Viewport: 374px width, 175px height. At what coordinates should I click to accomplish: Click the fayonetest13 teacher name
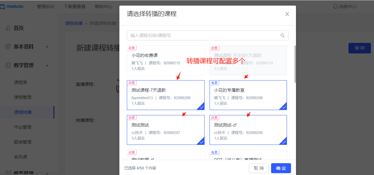tap(142, 98)
